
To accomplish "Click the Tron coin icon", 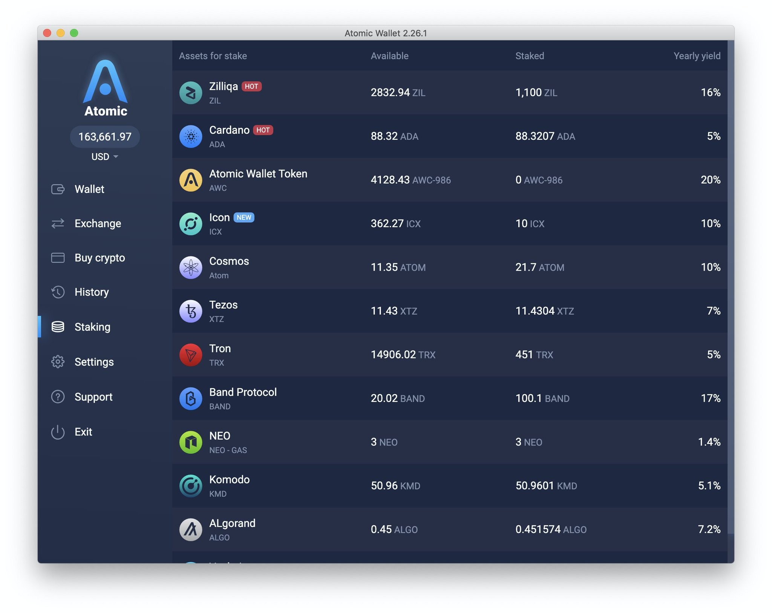I will click(191, 355).
